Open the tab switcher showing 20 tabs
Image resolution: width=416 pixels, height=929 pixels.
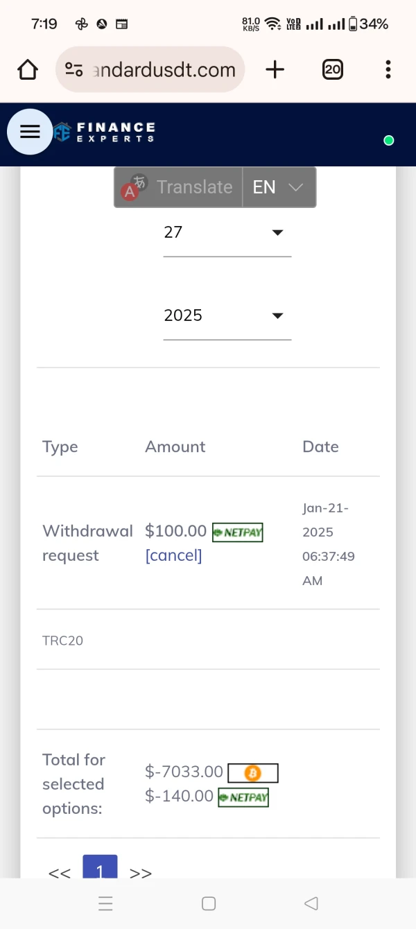point(333,69)
